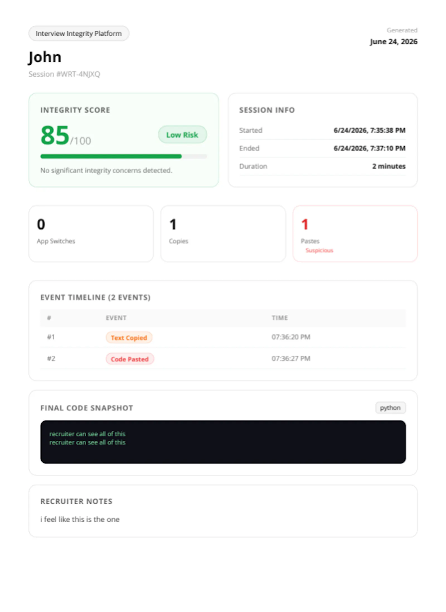Click the FINAL CODE SNAPSHOT heading

coord(87,408)
